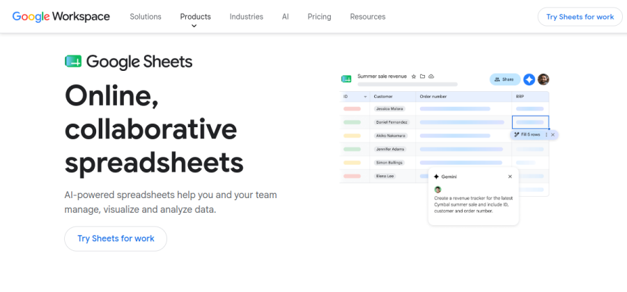Image resolution: width=627 pixels, height=292 pixels.
Task: Star the Summer sale revenue document
Action: click(x=413, y=76)
